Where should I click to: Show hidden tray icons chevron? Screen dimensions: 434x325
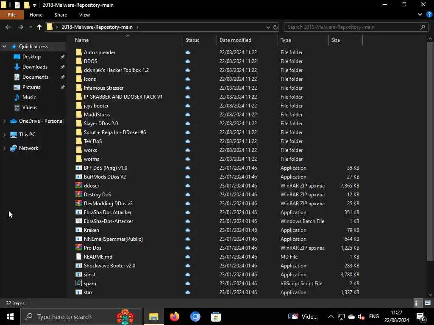[331, 317]
